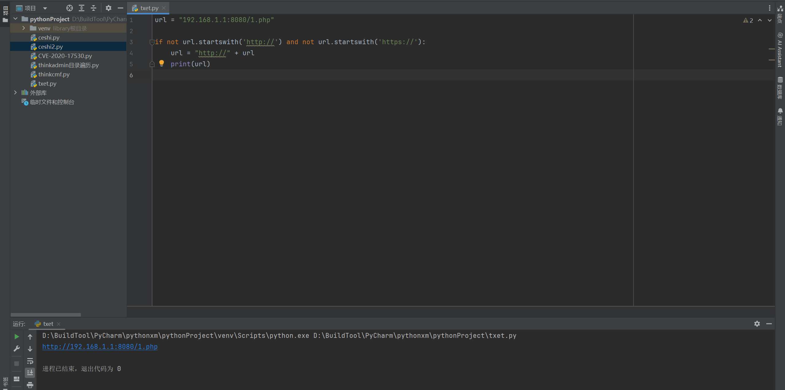
Task: Open the top-right sidebar tool window
Action: pyautogui.click(x=780, y=14)
